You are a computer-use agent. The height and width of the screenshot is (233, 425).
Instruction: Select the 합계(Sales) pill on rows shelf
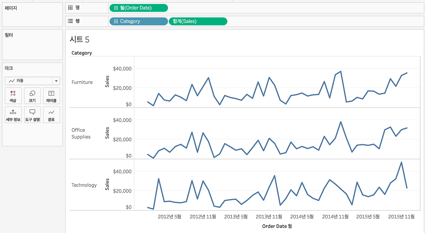(198, 21)
